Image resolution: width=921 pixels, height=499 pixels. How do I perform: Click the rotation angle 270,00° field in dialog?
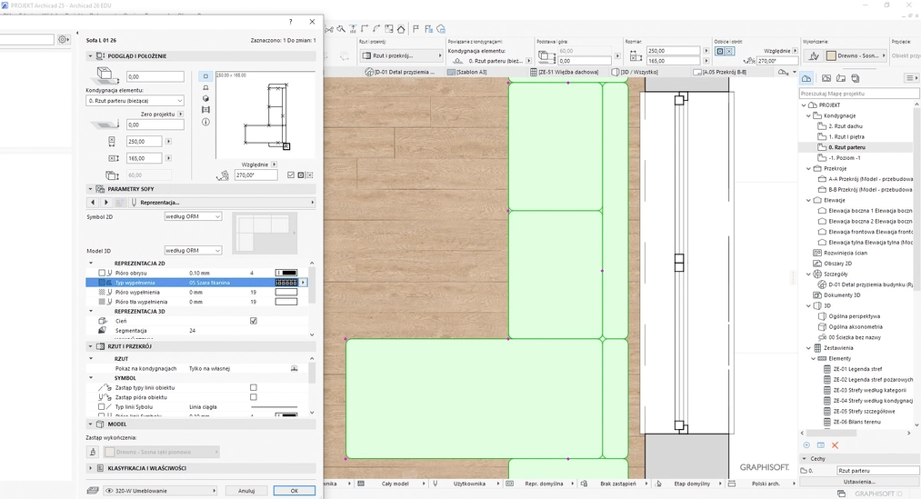[x=256, y=175]
